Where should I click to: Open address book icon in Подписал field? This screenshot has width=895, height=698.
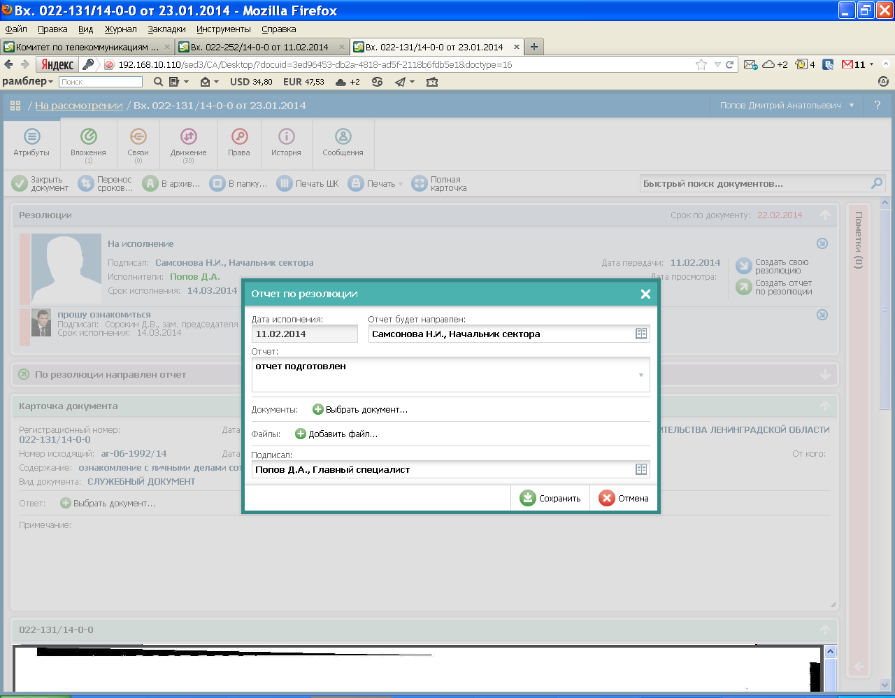click(641, 470)
